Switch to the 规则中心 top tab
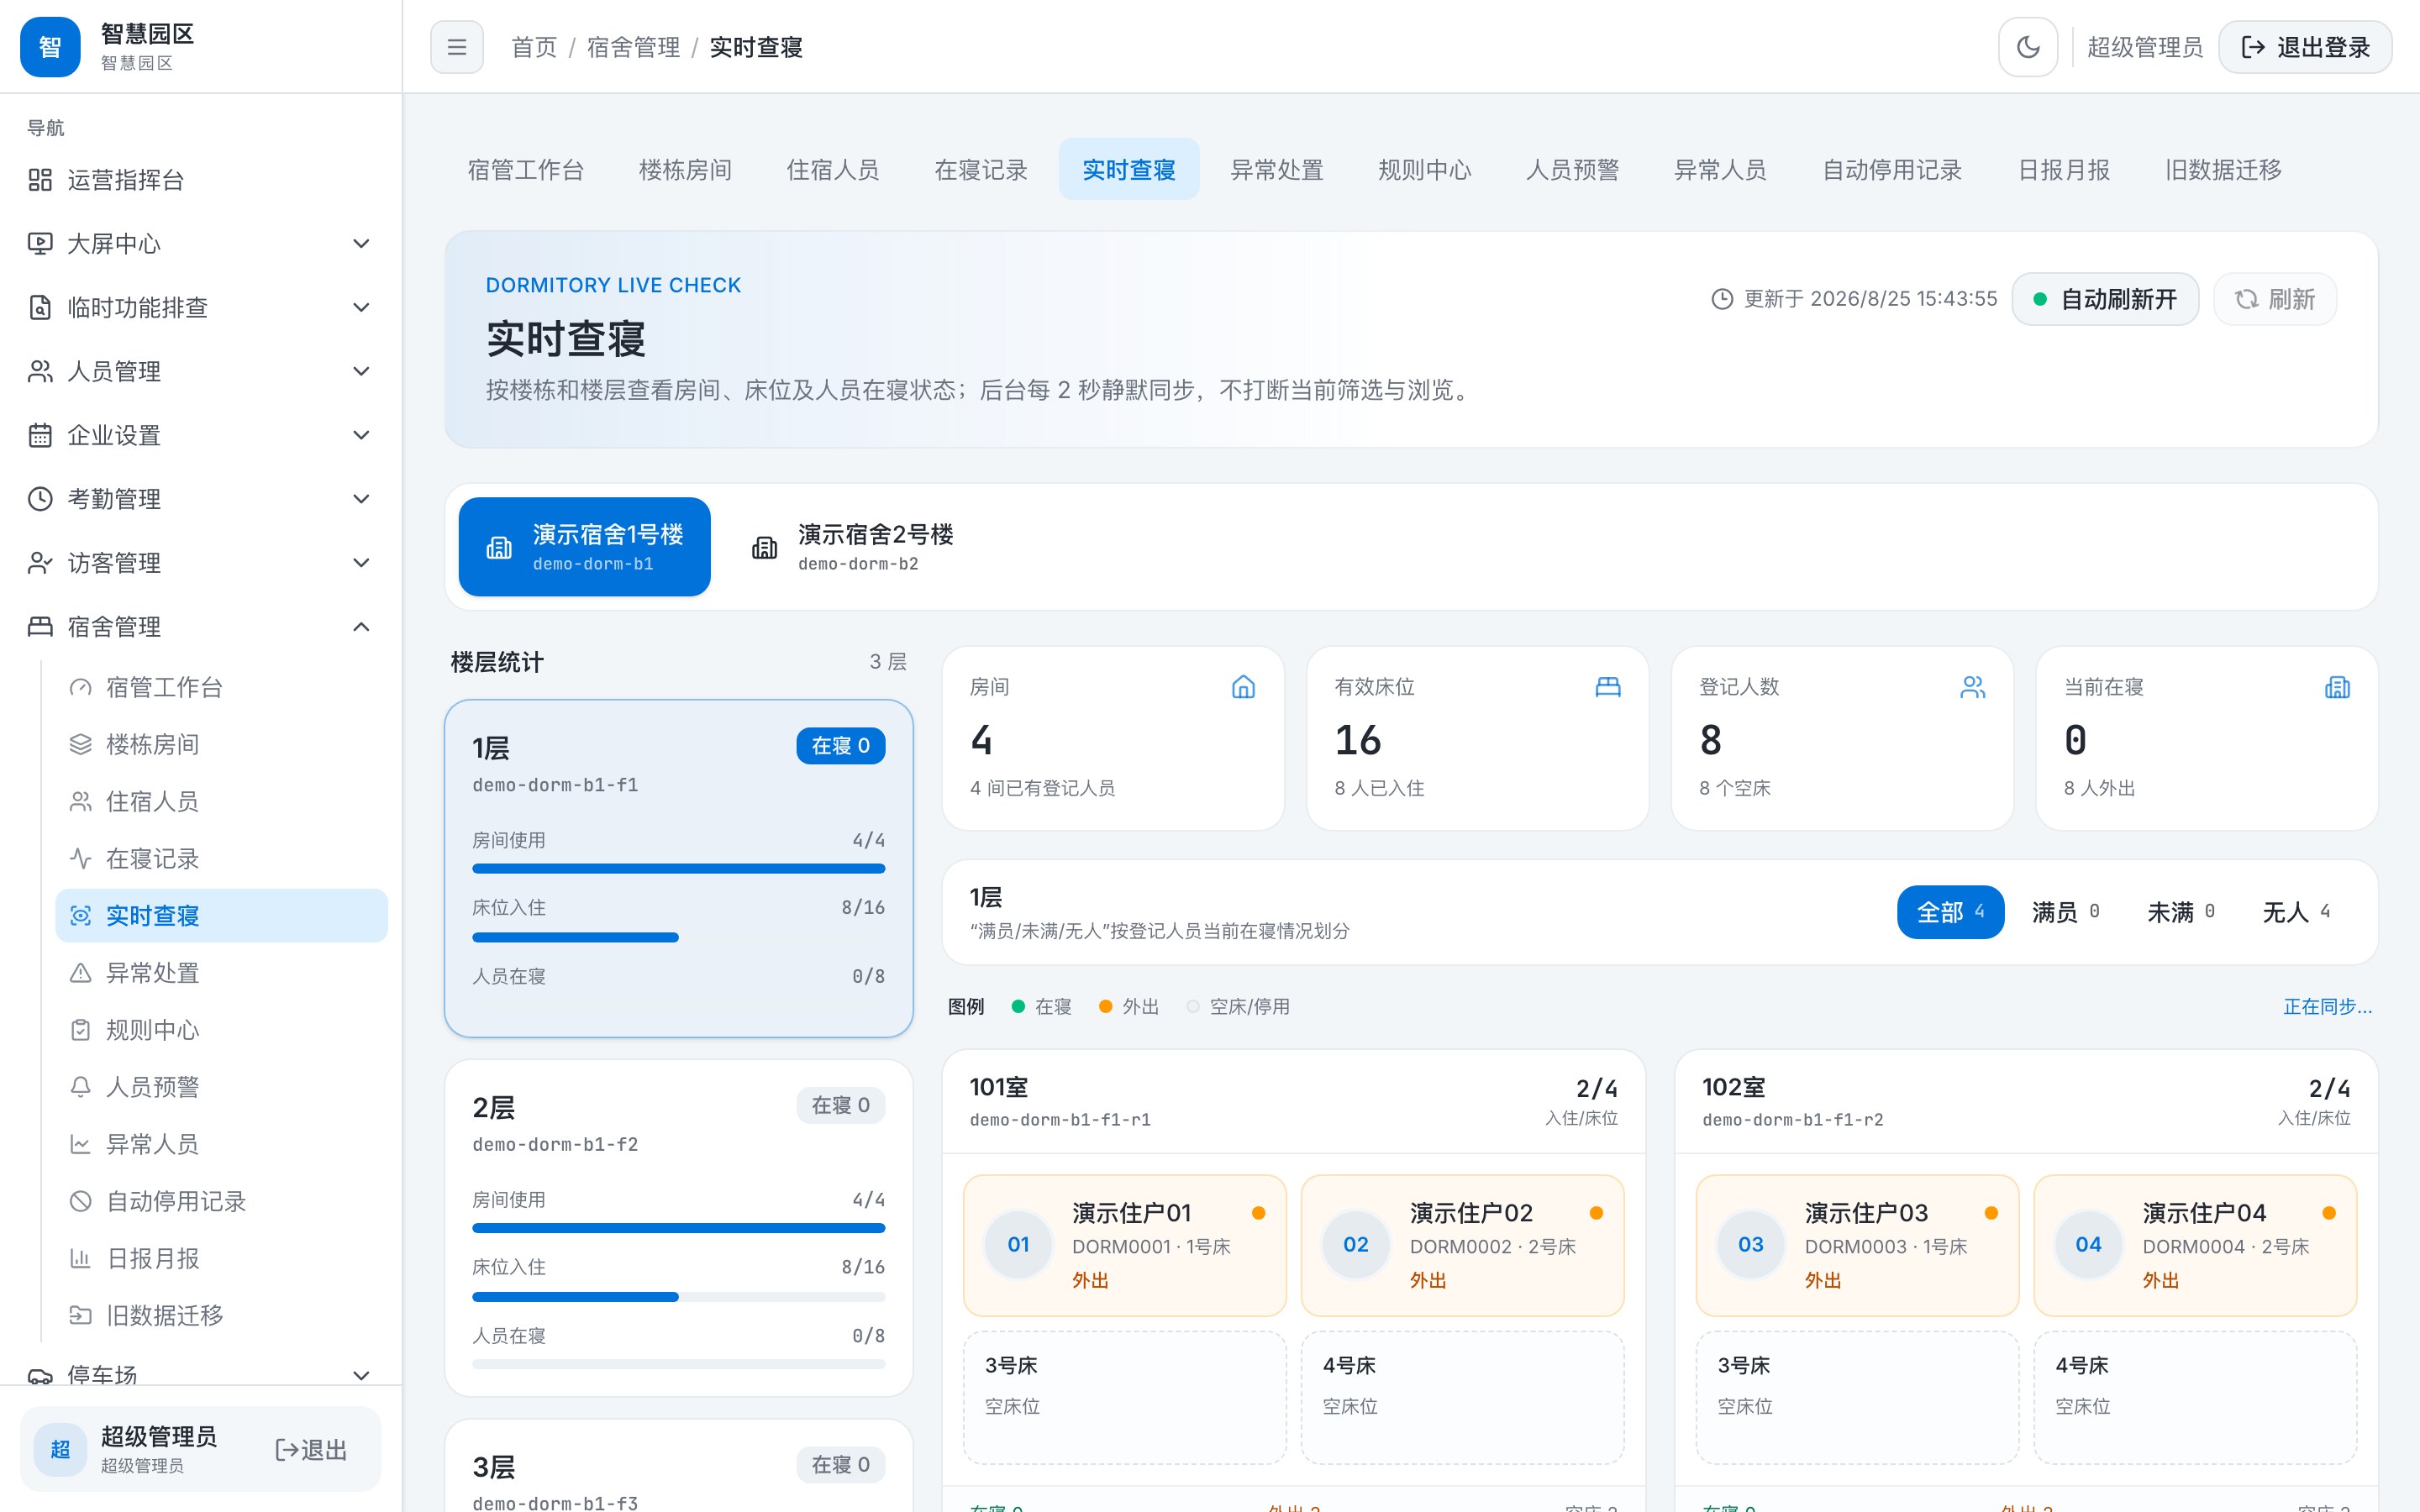The image size is (2420, 1512). [x=1425, y=170]
